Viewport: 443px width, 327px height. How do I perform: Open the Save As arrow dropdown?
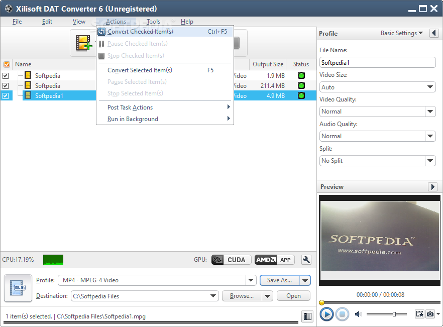(x=305, y=280)
